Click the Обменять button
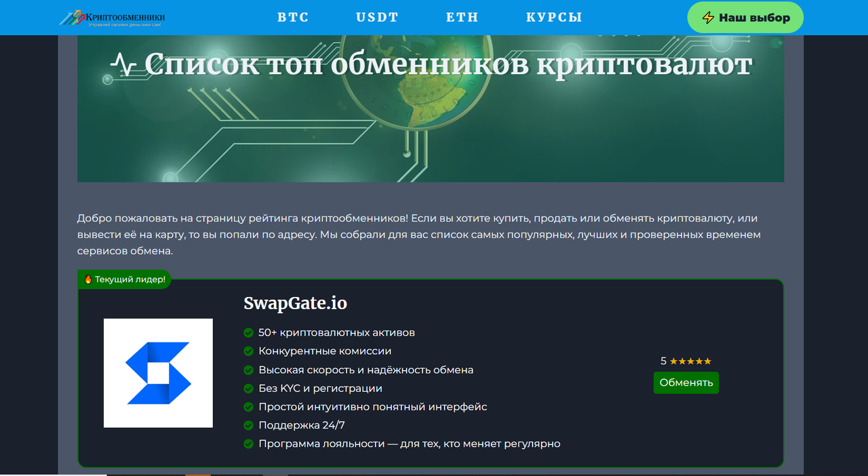Viewport: 868px width, 476px height. (x=686, y=382)
